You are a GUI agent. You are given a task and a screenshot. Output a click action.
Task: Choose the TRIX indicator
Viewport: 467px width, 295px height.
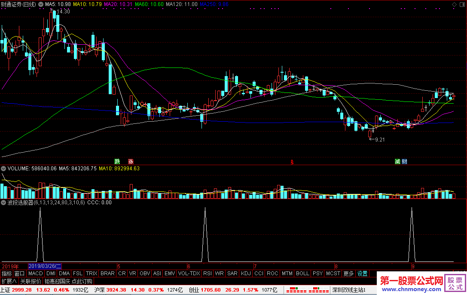tap(92, 273)
